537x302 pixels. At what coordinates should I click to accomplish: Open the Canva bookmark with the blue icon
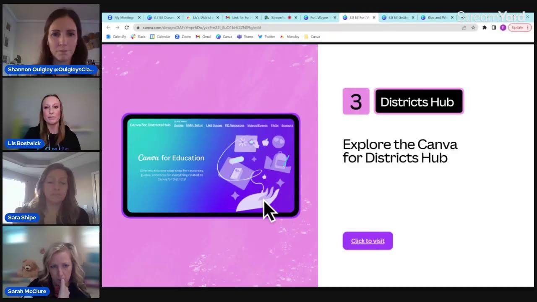(224, 36)
